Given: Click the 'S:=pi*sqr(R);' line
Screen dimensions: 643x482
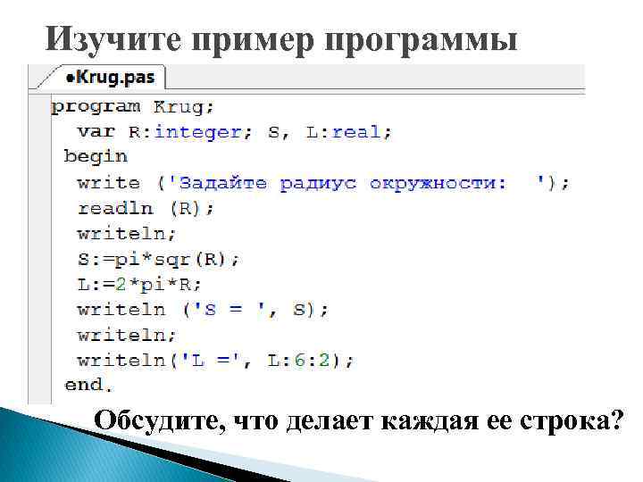Looking at the screenshot, I should click(158, 260).
